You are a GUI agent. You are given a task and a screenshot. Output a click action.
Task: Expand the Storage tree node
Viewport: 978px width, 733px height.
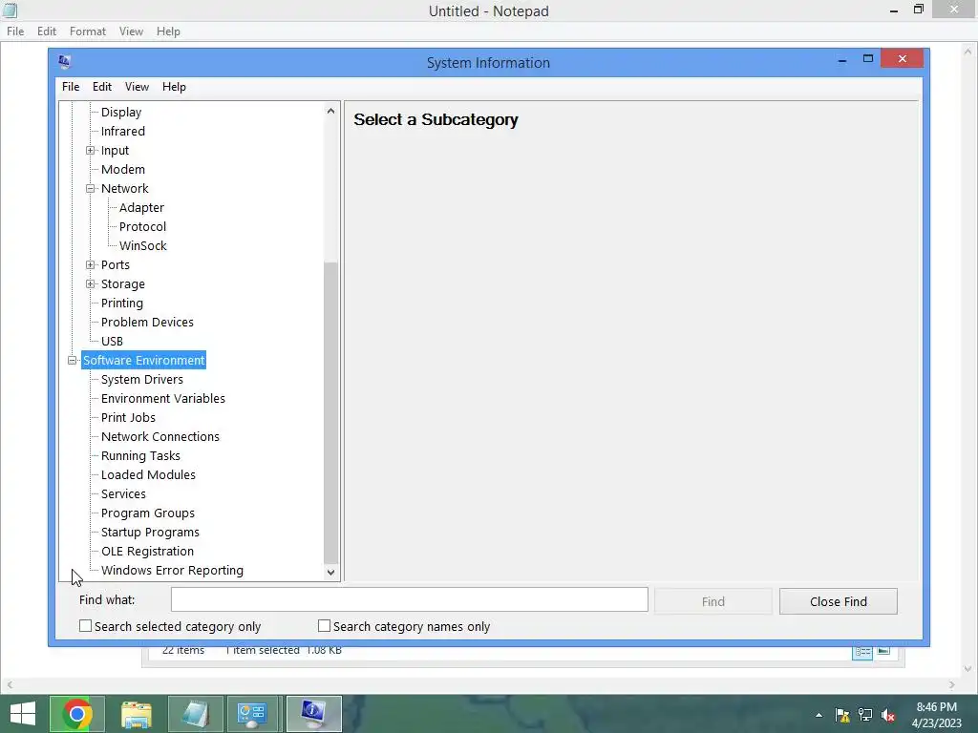click(x=91, y=283)
